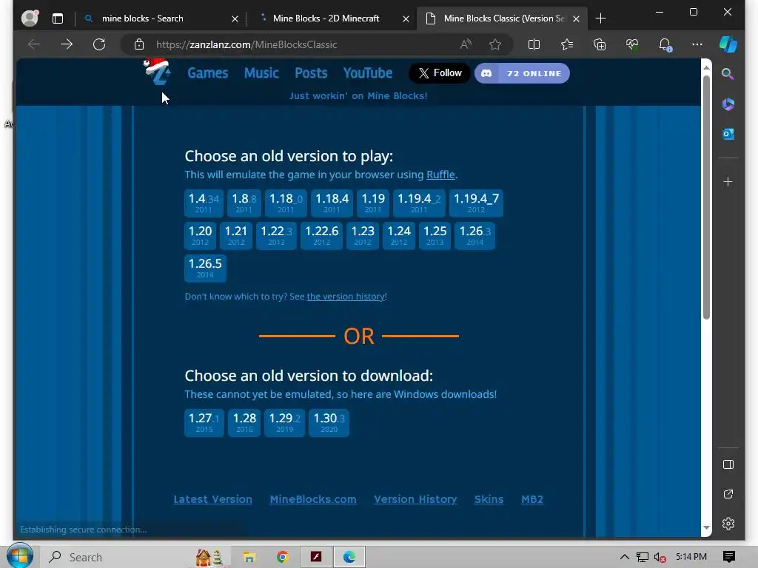The image size is (758, 568).
Task: Download version 1.27.1
Action: (x=204, y=422)
